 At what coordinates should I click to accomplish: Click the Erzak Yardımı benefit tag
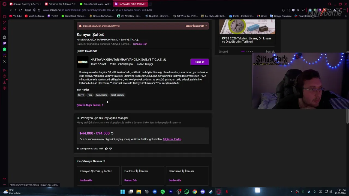(x=118, y=95)
